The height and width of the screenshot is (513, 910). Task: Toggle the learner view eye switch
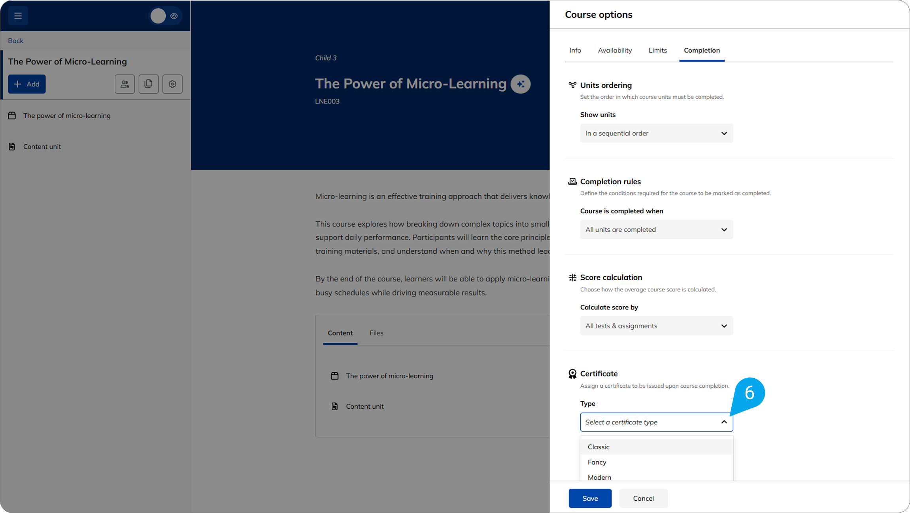tap(166, 16)
